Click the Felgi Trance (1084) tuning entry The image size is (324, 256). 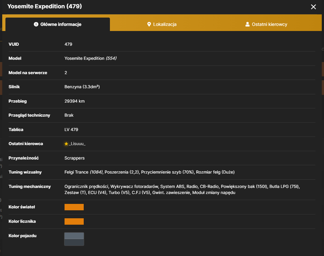pyautogui.click(x=84, y=172)
